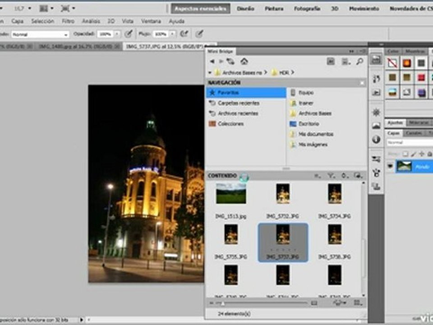Toggle lock transparent pixels in Capas

tap(405, 154)
